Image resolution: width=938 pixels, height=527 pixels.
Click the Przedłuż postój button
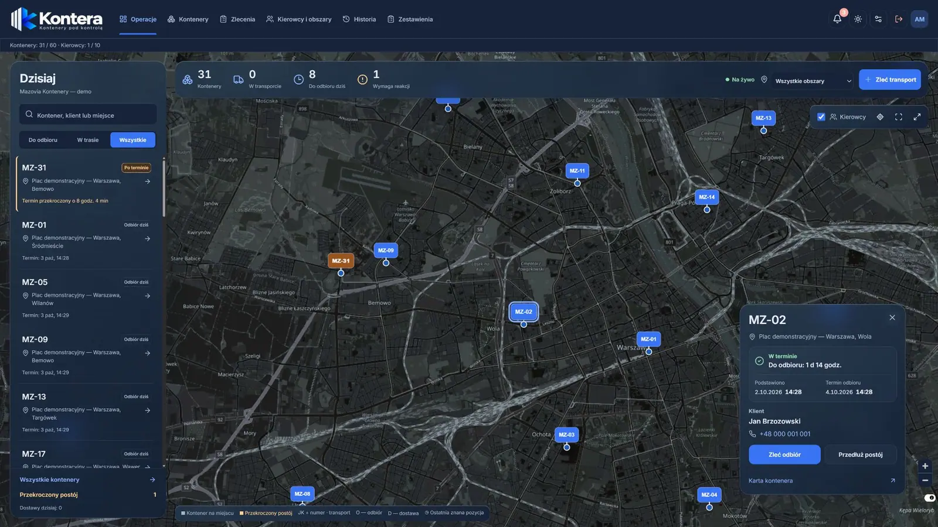click(860, 454)
